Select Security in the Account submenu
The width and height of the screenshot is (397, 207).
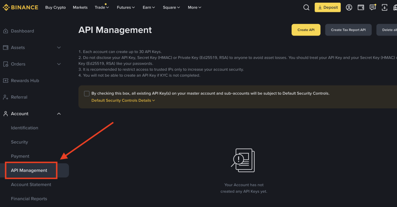[x=19, y=142]
